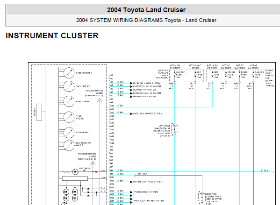Click the "SEAT BELT IND" label
The height and width of the screenshot is (205, 280).
coord(84,170)
